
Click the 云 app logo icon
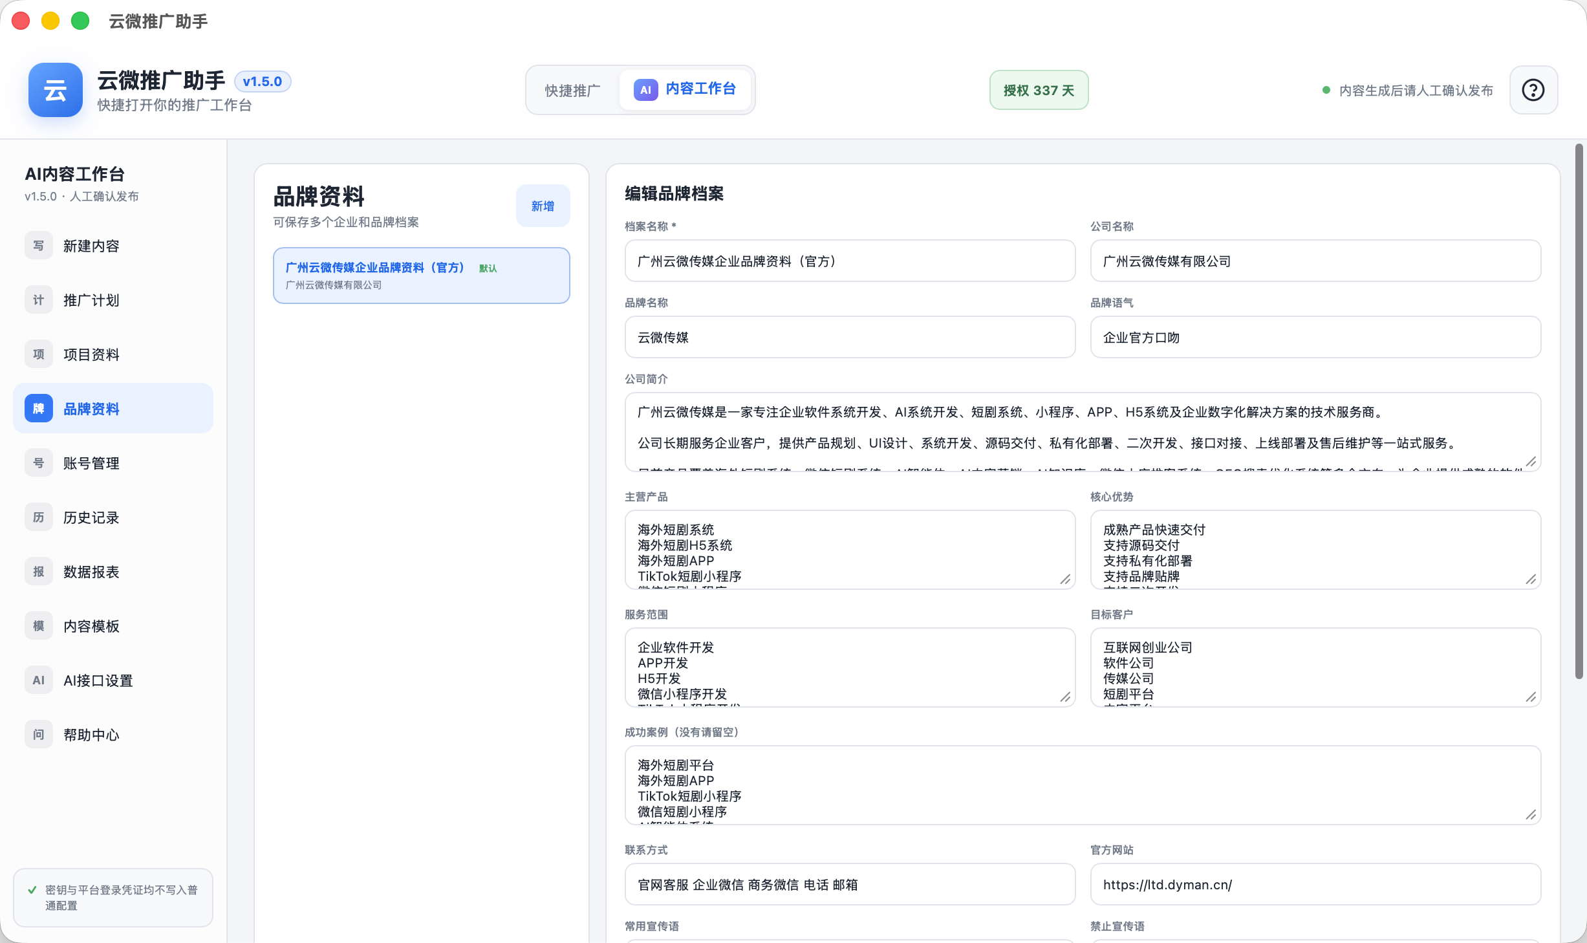(x=55, y=90)
